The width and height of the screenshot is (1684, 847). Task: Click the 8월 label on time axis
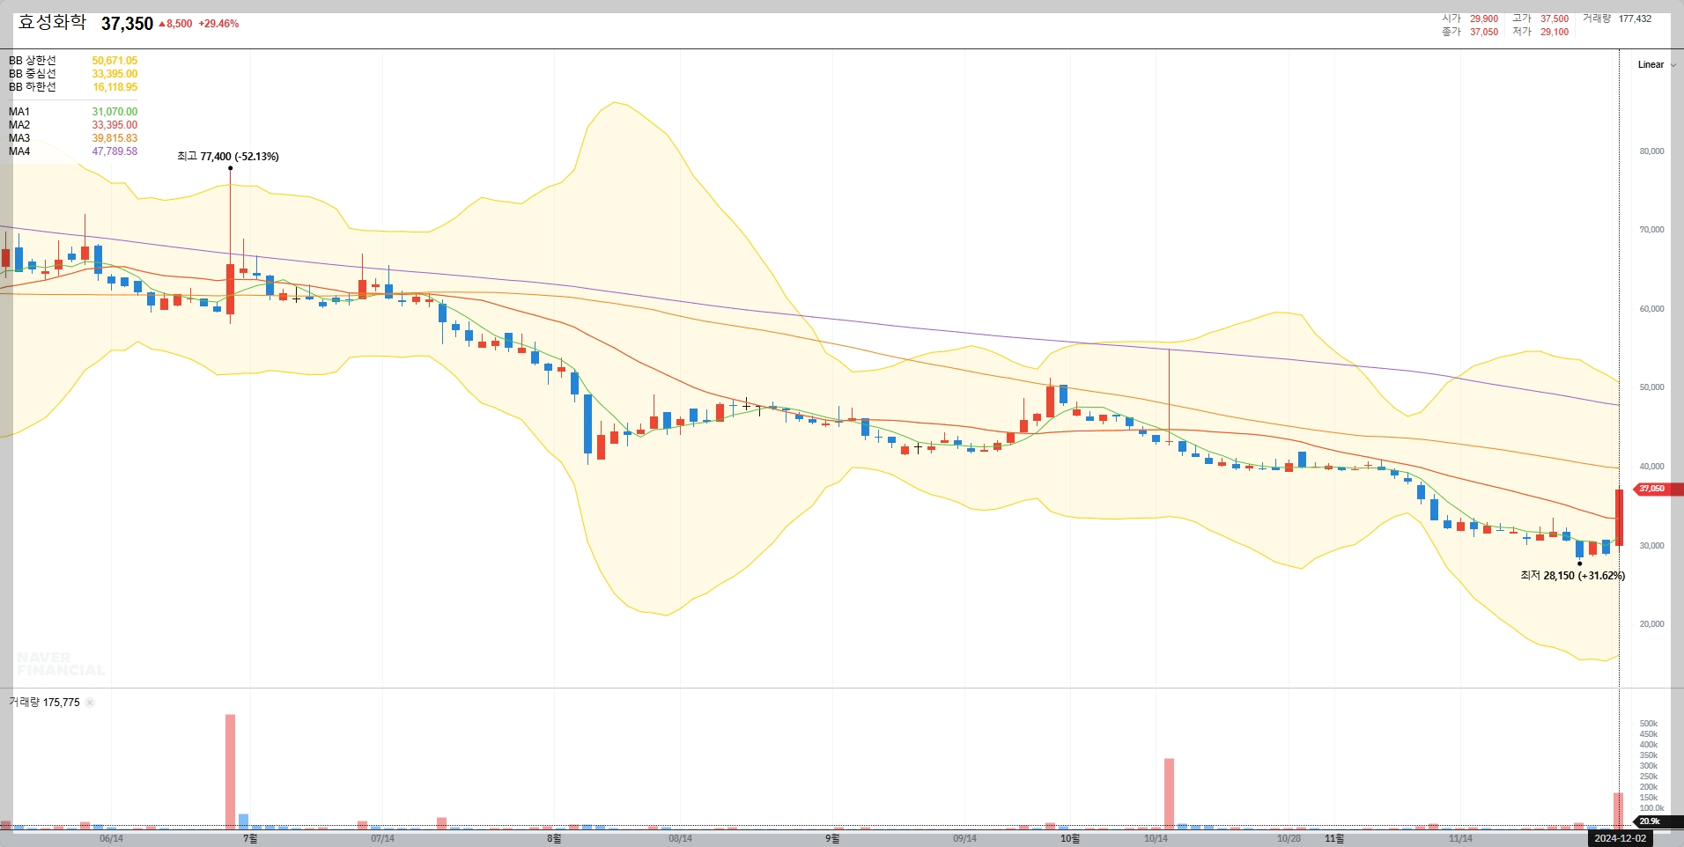[x=554, y=838]
